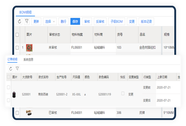Image resolution: width=186 pixels, height=126 pixels.
Task: Open the gold button image in row 1
Action: (29, 48)
